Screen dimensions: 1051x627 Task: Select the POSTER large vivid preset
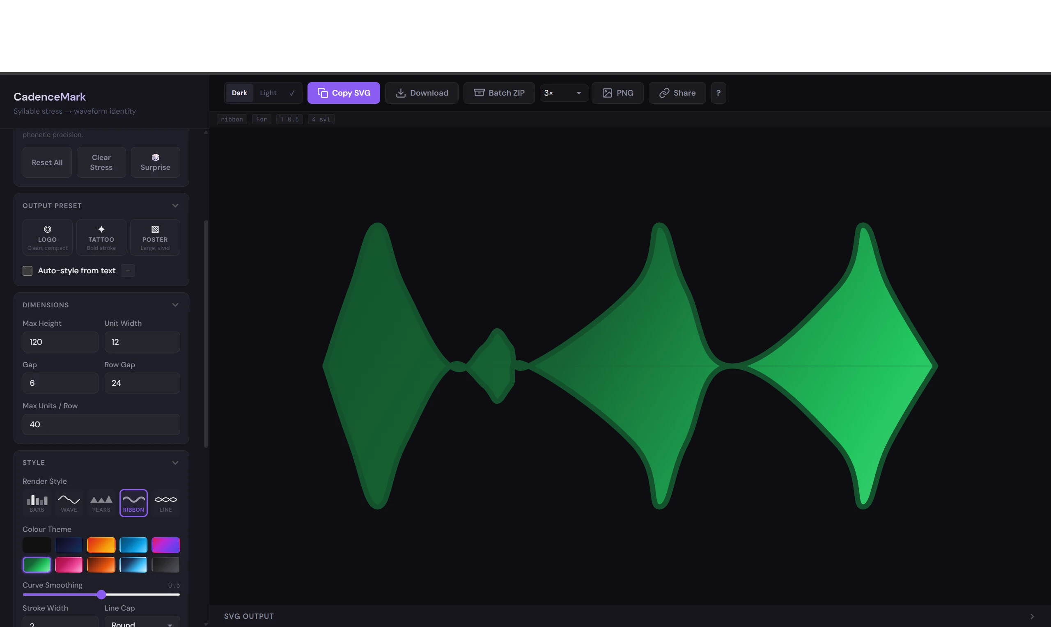coord(155,237)
